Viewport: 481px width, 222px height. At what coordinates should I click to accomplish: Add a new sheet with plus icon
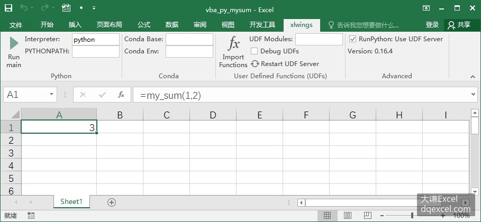tap(112, 202)
